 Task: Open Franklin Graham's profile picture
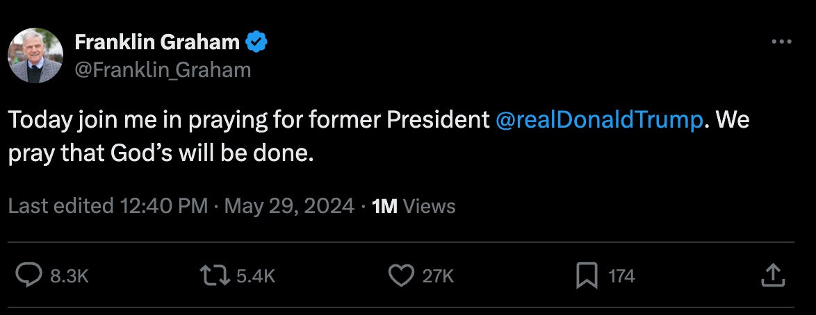point(35,56)
